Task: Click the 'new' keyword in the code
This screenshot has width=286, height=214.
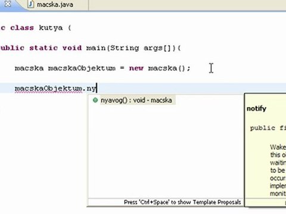Action: [136, 68]
